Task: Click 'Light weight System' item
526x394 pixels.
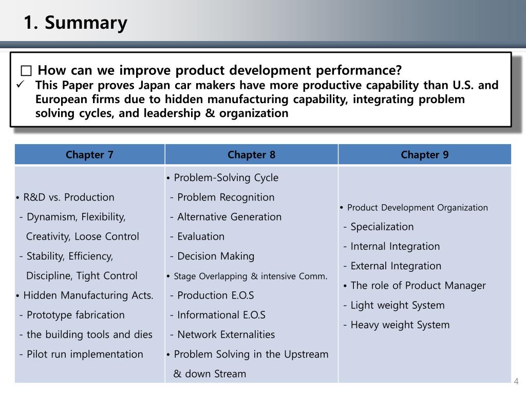Action: click(398, 305)
